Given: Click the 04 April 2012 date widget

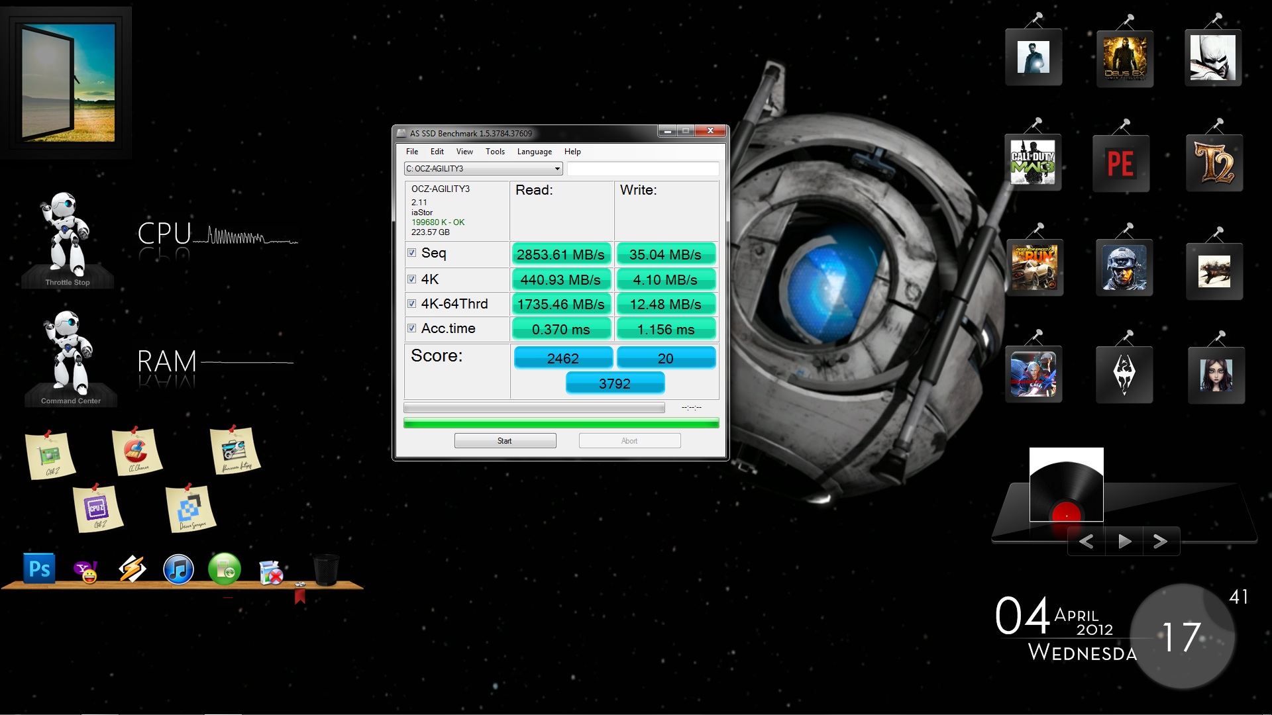Looking at the screenshot, I should pos(1065,628).
